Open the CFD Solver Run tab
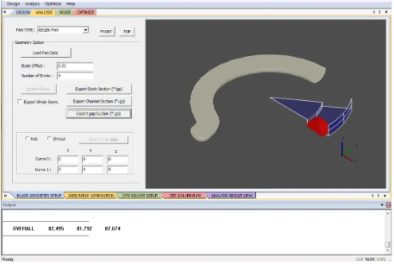 (185, 195)
